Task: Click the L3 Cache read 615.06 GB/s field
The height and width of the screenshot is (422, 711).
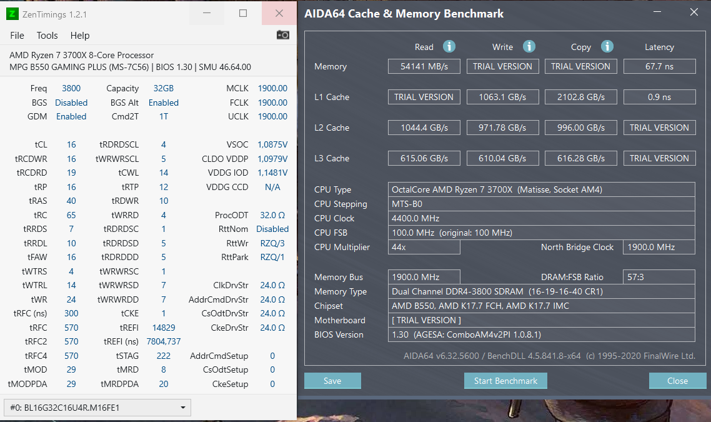Action: click(x=424, y=158)
